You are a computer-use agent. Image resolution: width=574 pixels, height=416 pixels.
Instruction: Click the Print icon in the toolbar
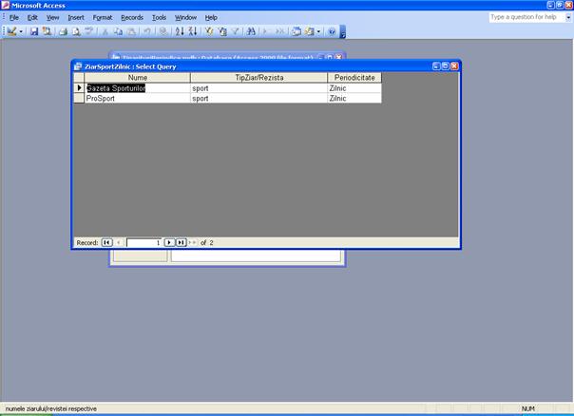pyautogui.click(x=63, y=31)
